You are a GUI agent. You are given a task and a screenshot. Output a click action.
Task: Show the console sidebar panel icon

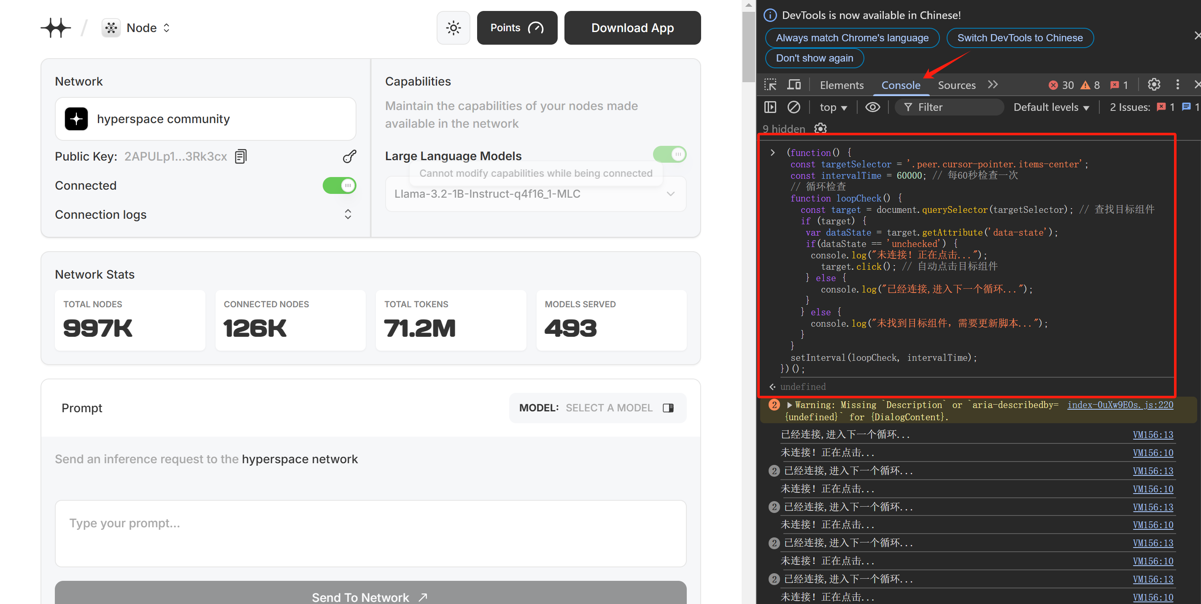pos(770,107)
